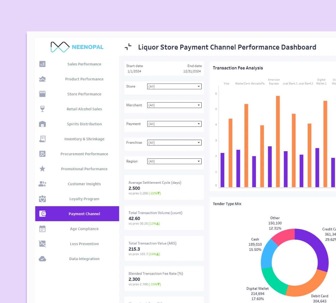Image resolution: width=336 pixels, height=303 pixels.
Task: Click the Spirits Distribution bottle icon
Action: pos(42,124)
